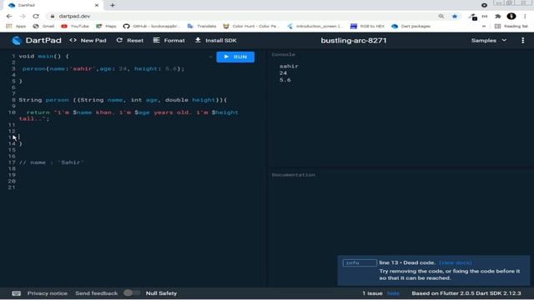Click String person declaration on line 8
This screenshot has height=300, width=534.
[123, 100]
